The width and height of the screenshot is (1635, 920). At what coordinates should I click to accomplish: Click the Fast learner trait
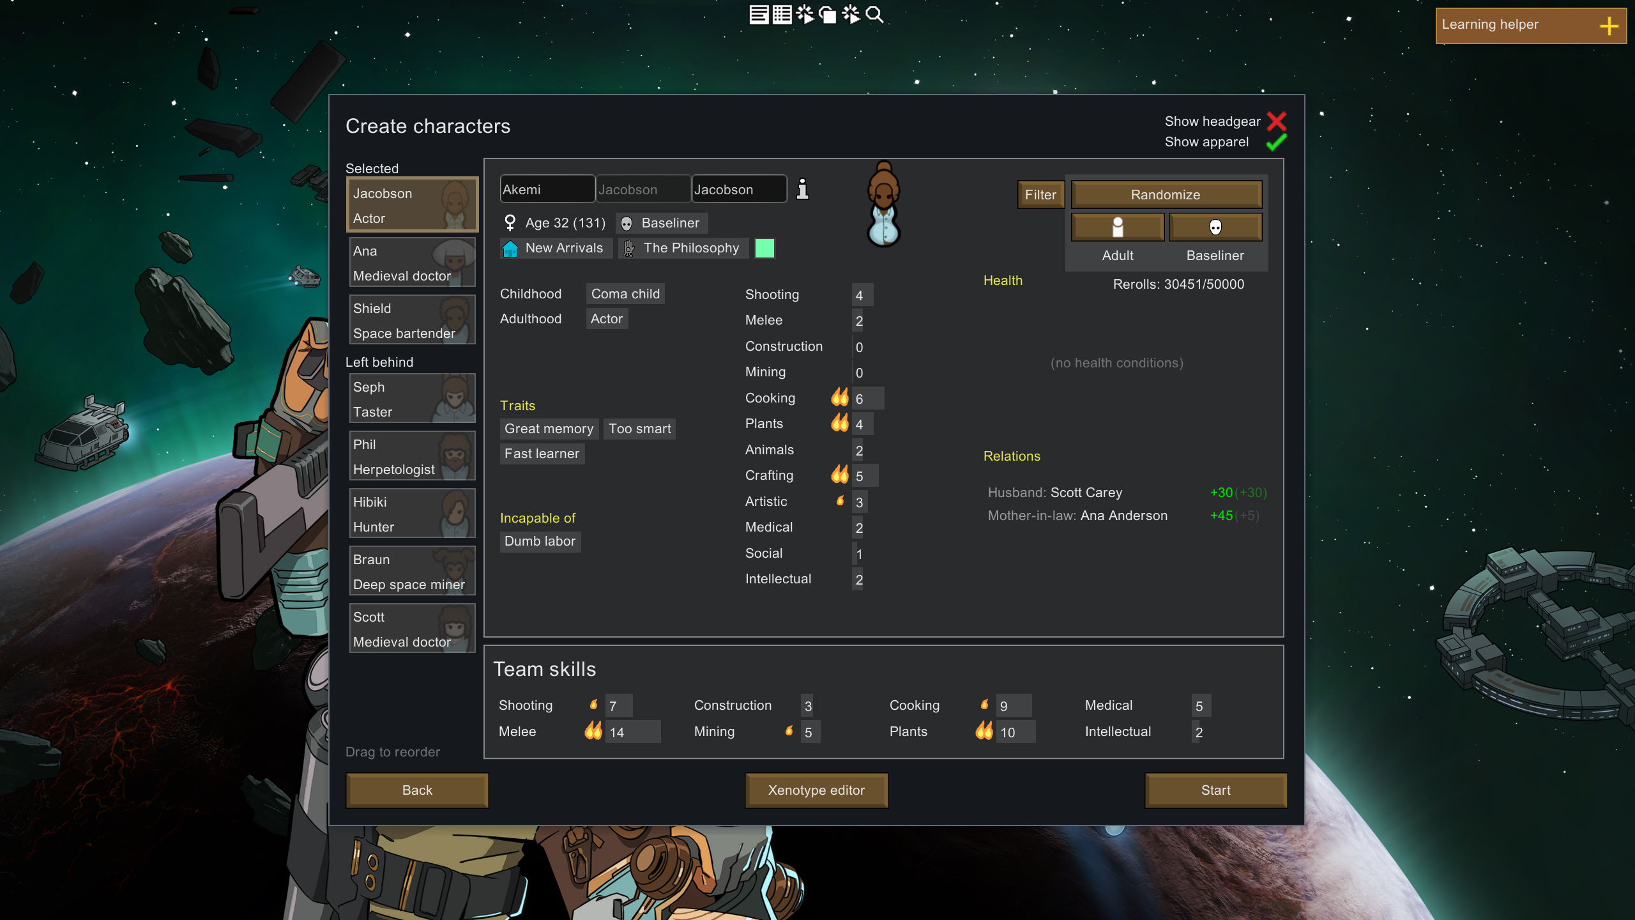[542, 454]
